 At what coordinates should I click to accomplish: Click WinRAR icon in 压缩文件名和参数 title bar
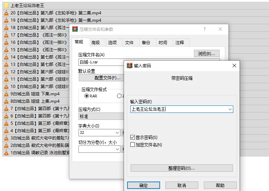[75, 29]
